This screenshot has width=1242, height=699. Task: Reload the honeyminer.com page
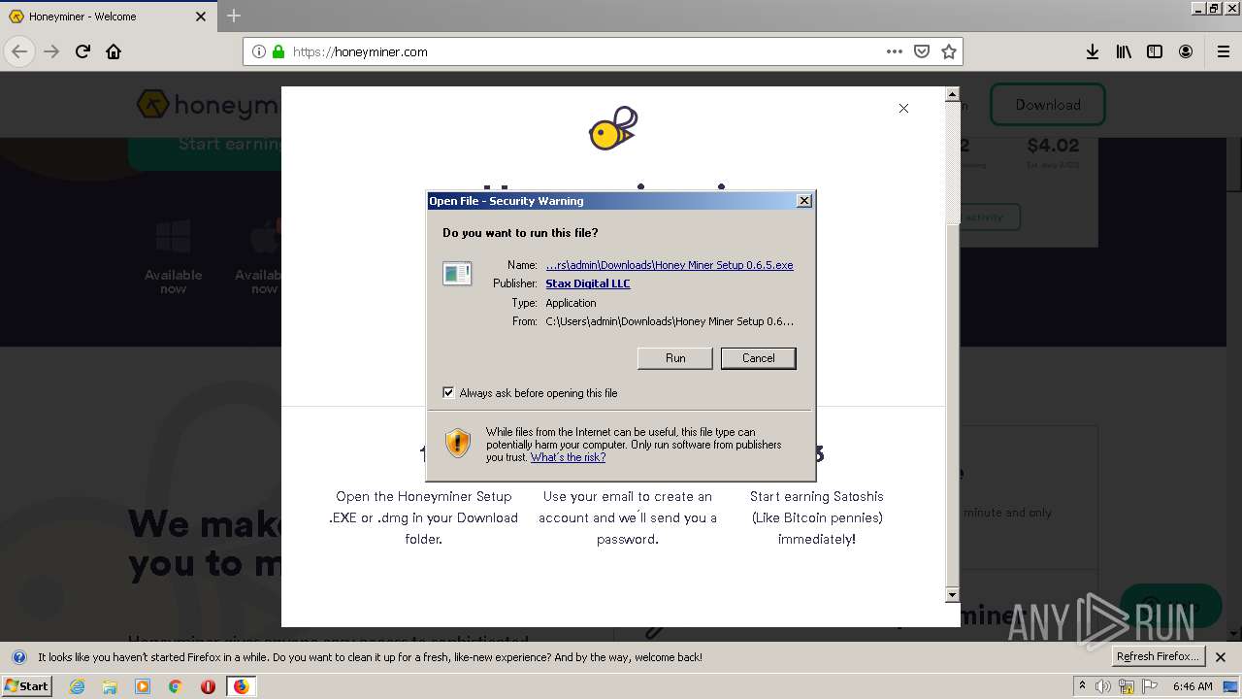82,51
